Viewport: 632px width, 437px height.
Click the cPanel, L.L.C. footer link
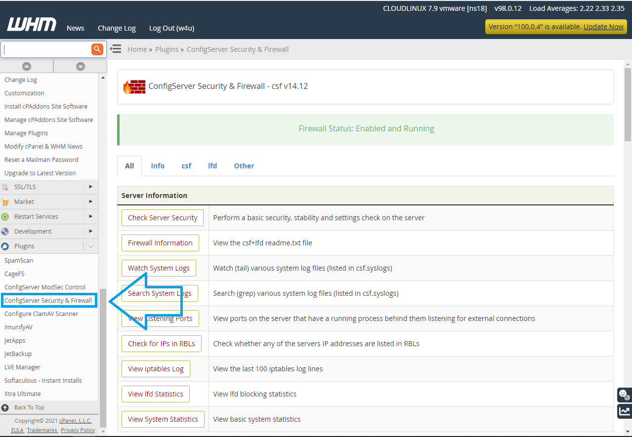76,421
